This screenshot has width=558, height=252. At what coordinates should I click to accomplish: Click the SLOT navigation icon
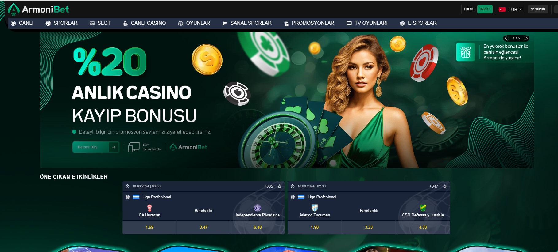coord(92,23)
